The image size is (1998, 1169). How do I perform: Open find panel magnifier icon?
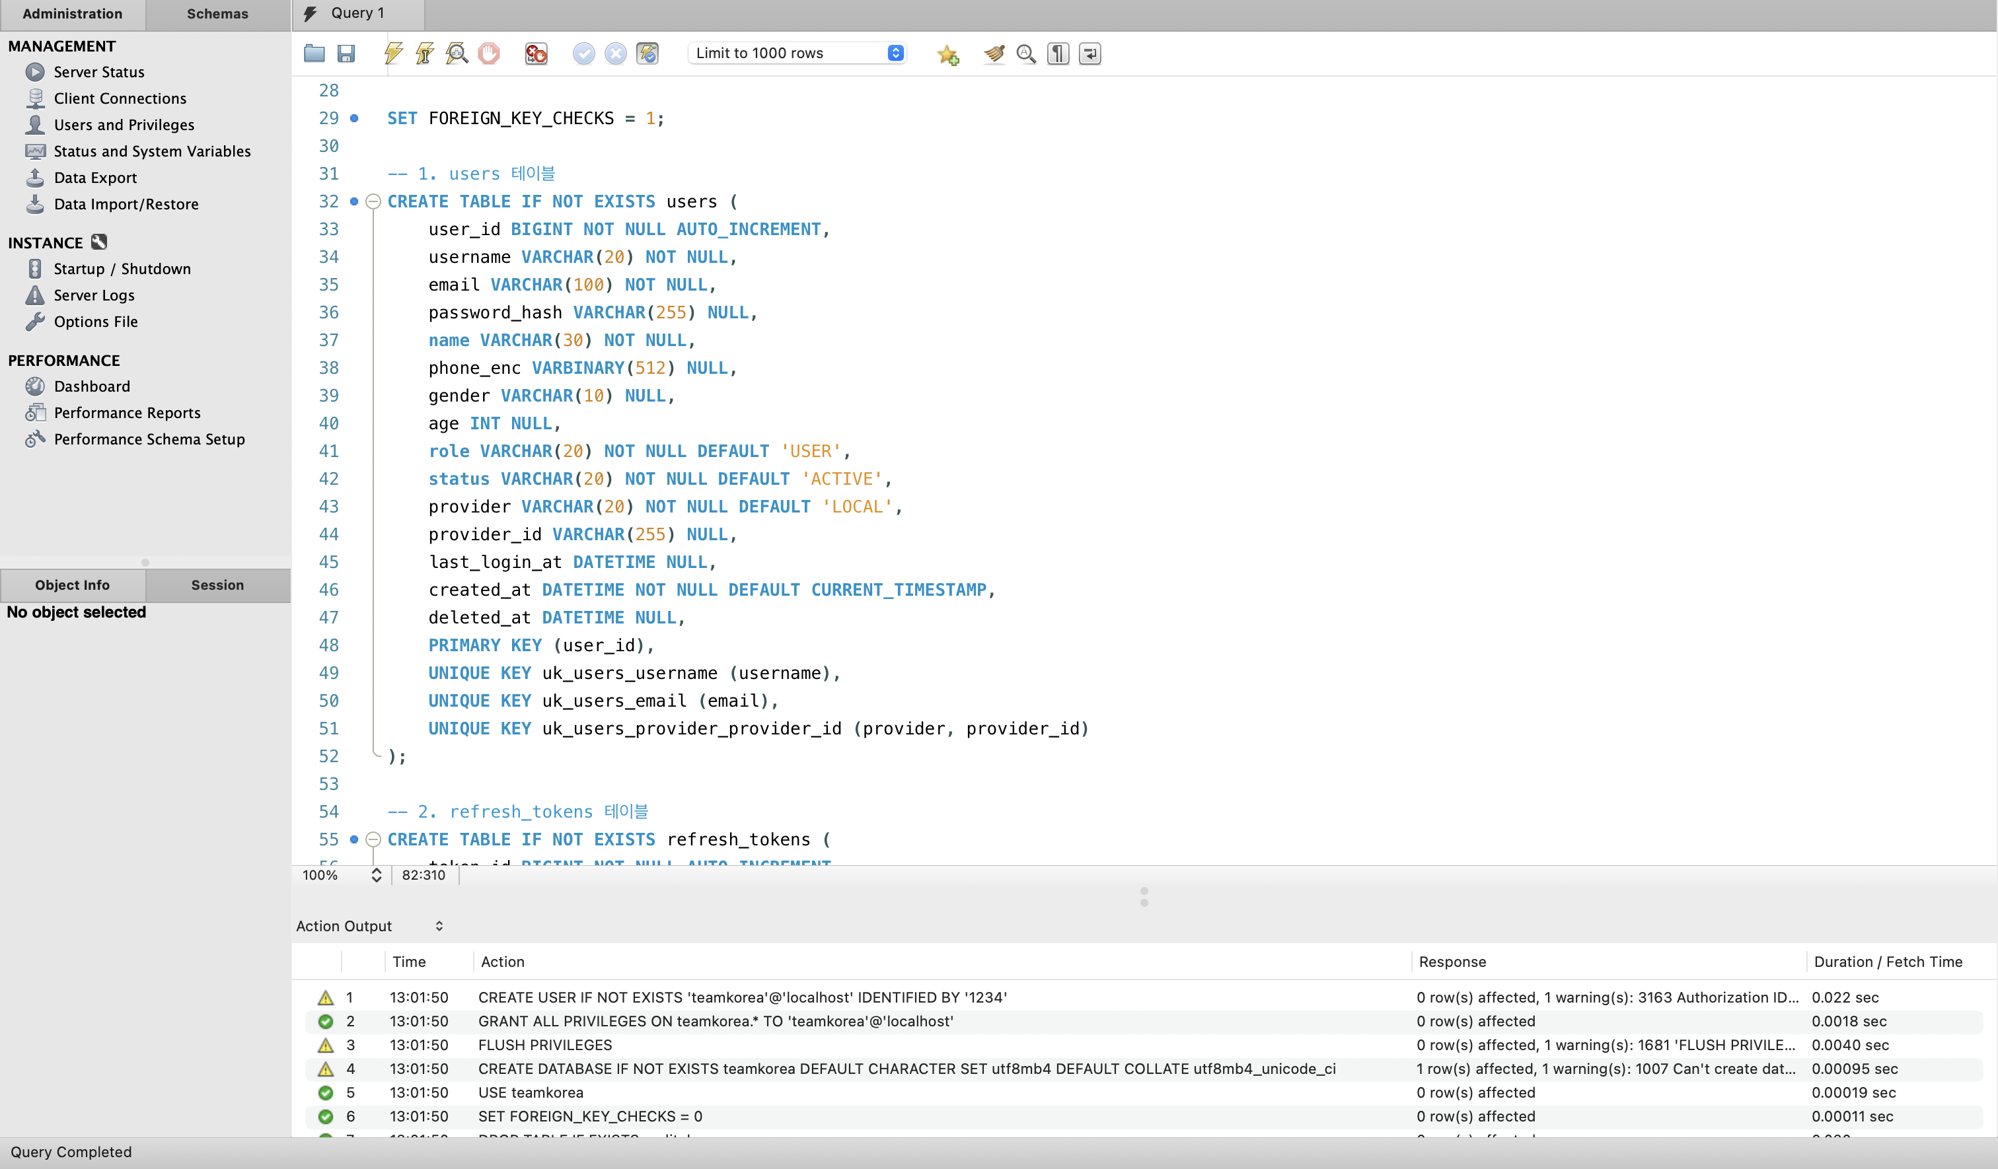[x=1026, y=53]
